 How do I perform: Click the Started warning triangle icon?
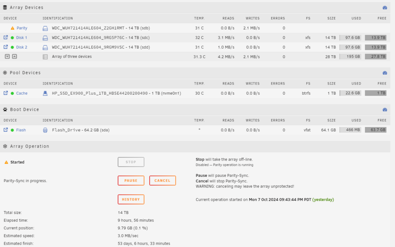tap(6, 162)
